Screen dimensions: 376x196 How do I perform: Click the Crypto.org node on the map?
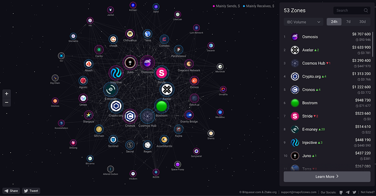(x=116, y=106)
